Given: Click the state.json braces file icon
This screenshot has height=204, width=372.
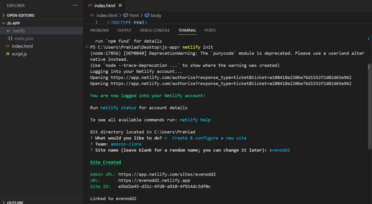Looking at the screenshot, I should coord(10,38).
